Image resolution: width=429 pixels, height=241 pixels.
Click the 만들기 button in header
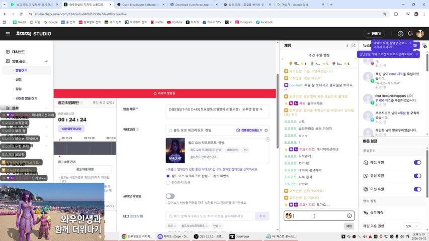374,34
